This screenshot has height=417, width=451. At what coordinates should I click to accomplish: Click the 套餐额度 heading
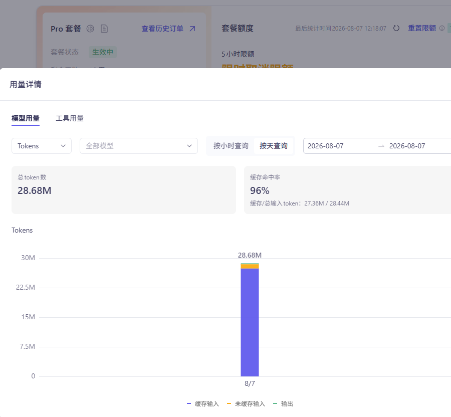click(238, 28)
